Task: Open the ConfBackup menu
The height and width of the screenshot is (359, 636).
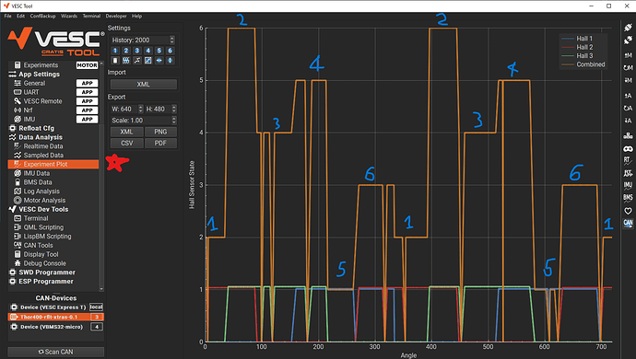Action: tap(42, 17)
